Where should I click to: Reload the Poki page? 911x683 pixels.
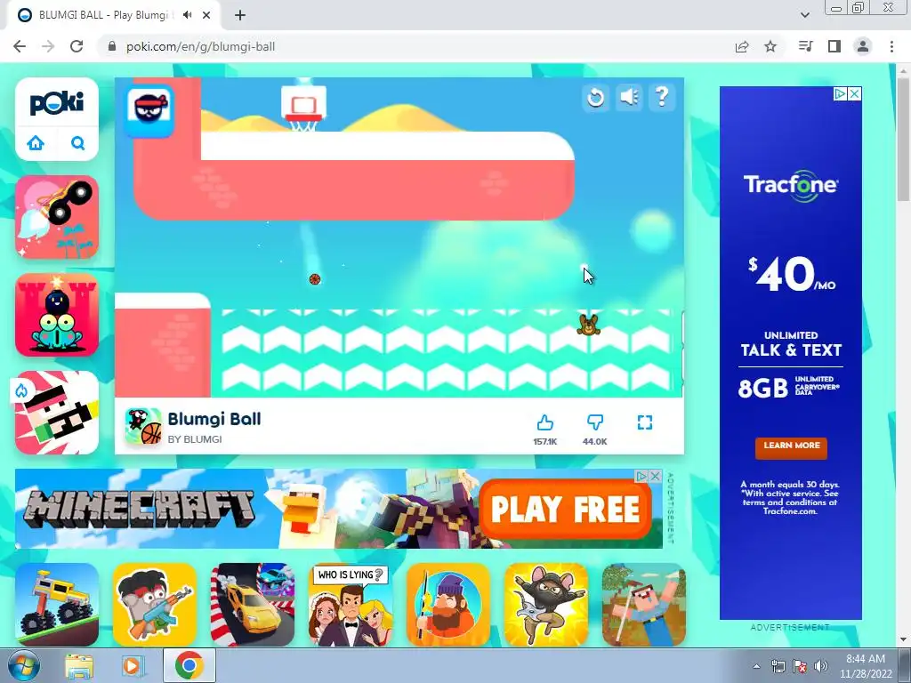tap(77, 46)
